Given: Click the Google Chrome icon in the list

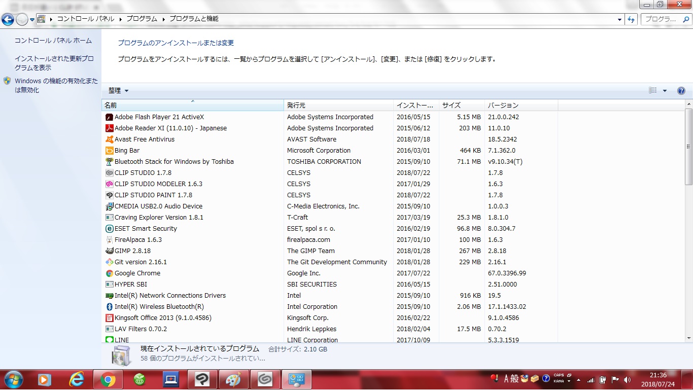Looking at the screenshot, I should coord(109,273).
